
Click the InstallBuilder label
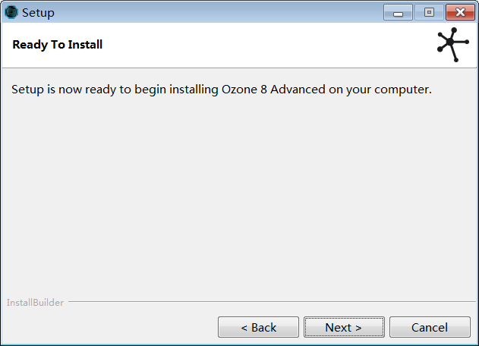pyautogui.click(x=35, y=303)
